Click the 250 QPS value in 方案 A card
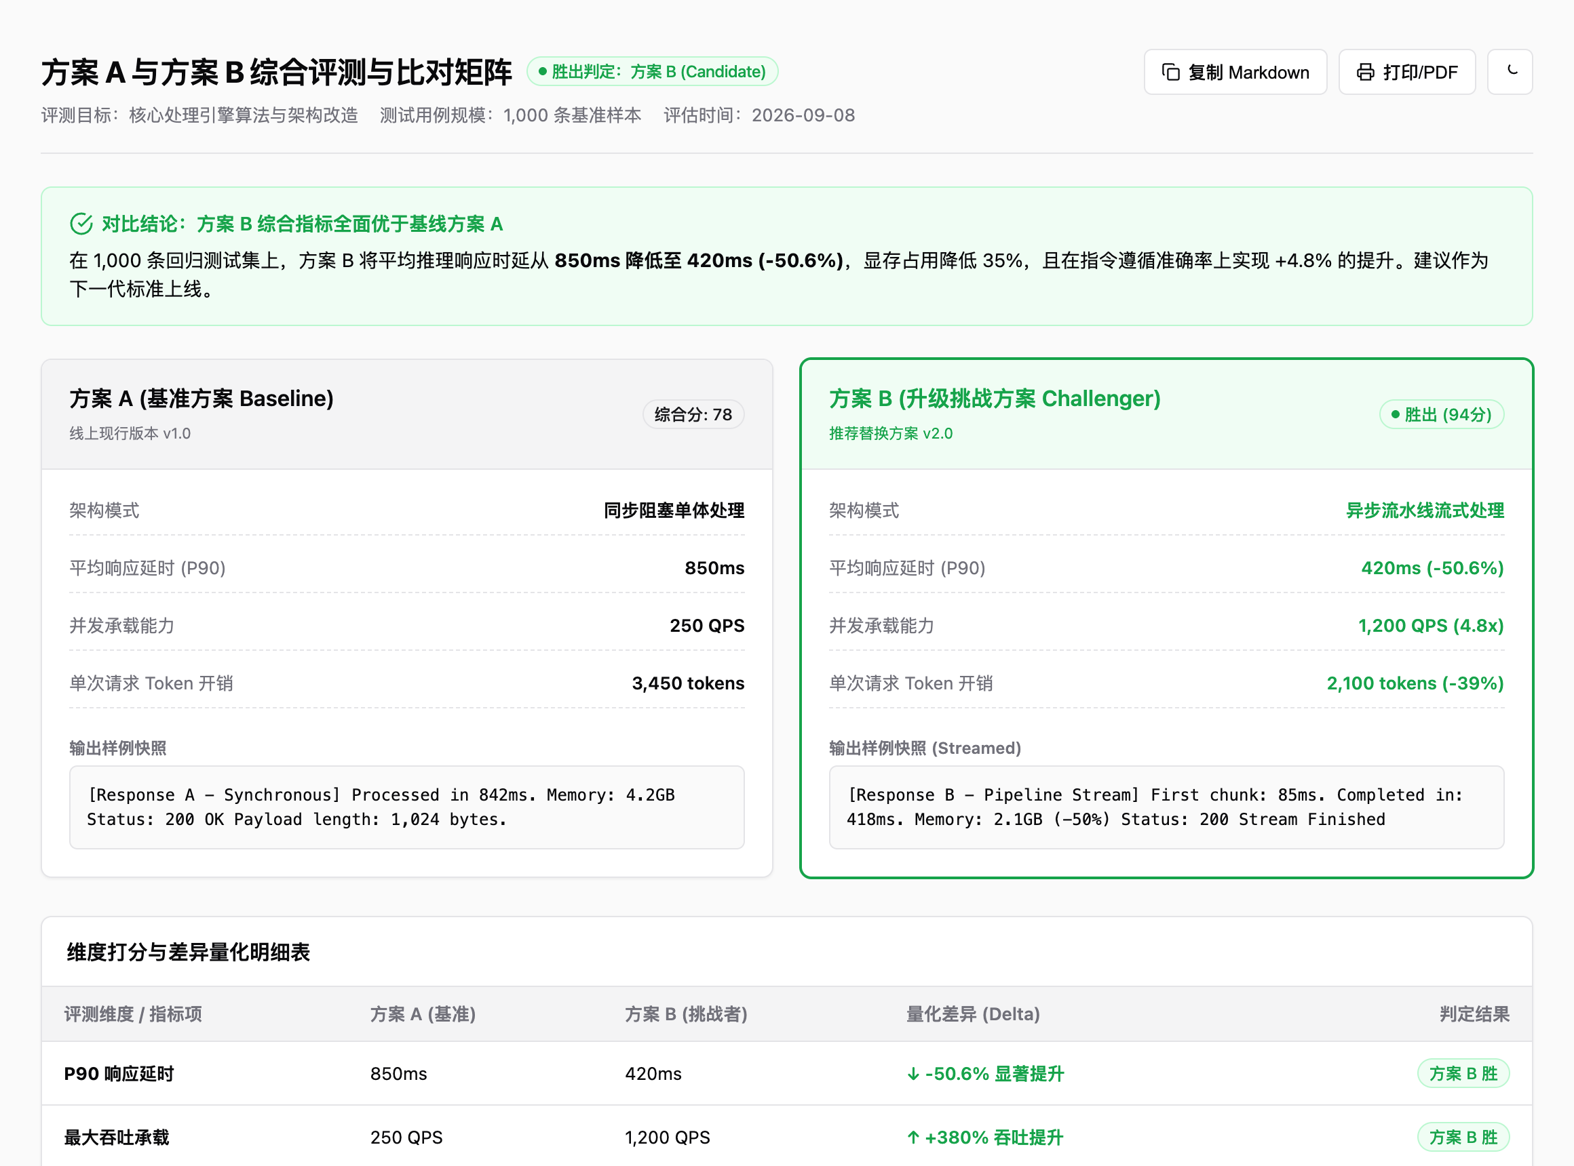The height and width of the screenshot is (1166, 1574). tap(707, 626)
